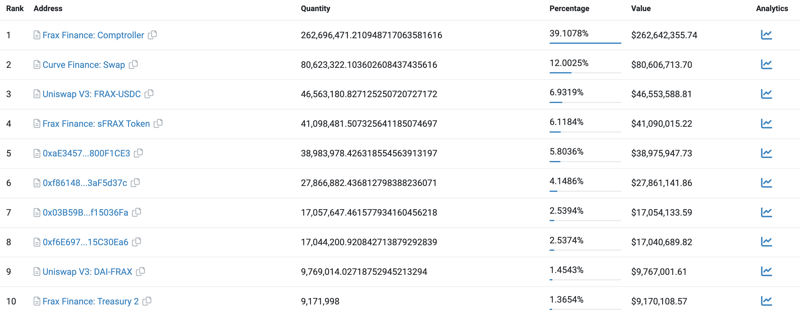Screen dimensions: 800x314
Task: Open the 0xf6E697...15C30Ea6 address page
Action: pyautogui.click(x=85, y=242)
